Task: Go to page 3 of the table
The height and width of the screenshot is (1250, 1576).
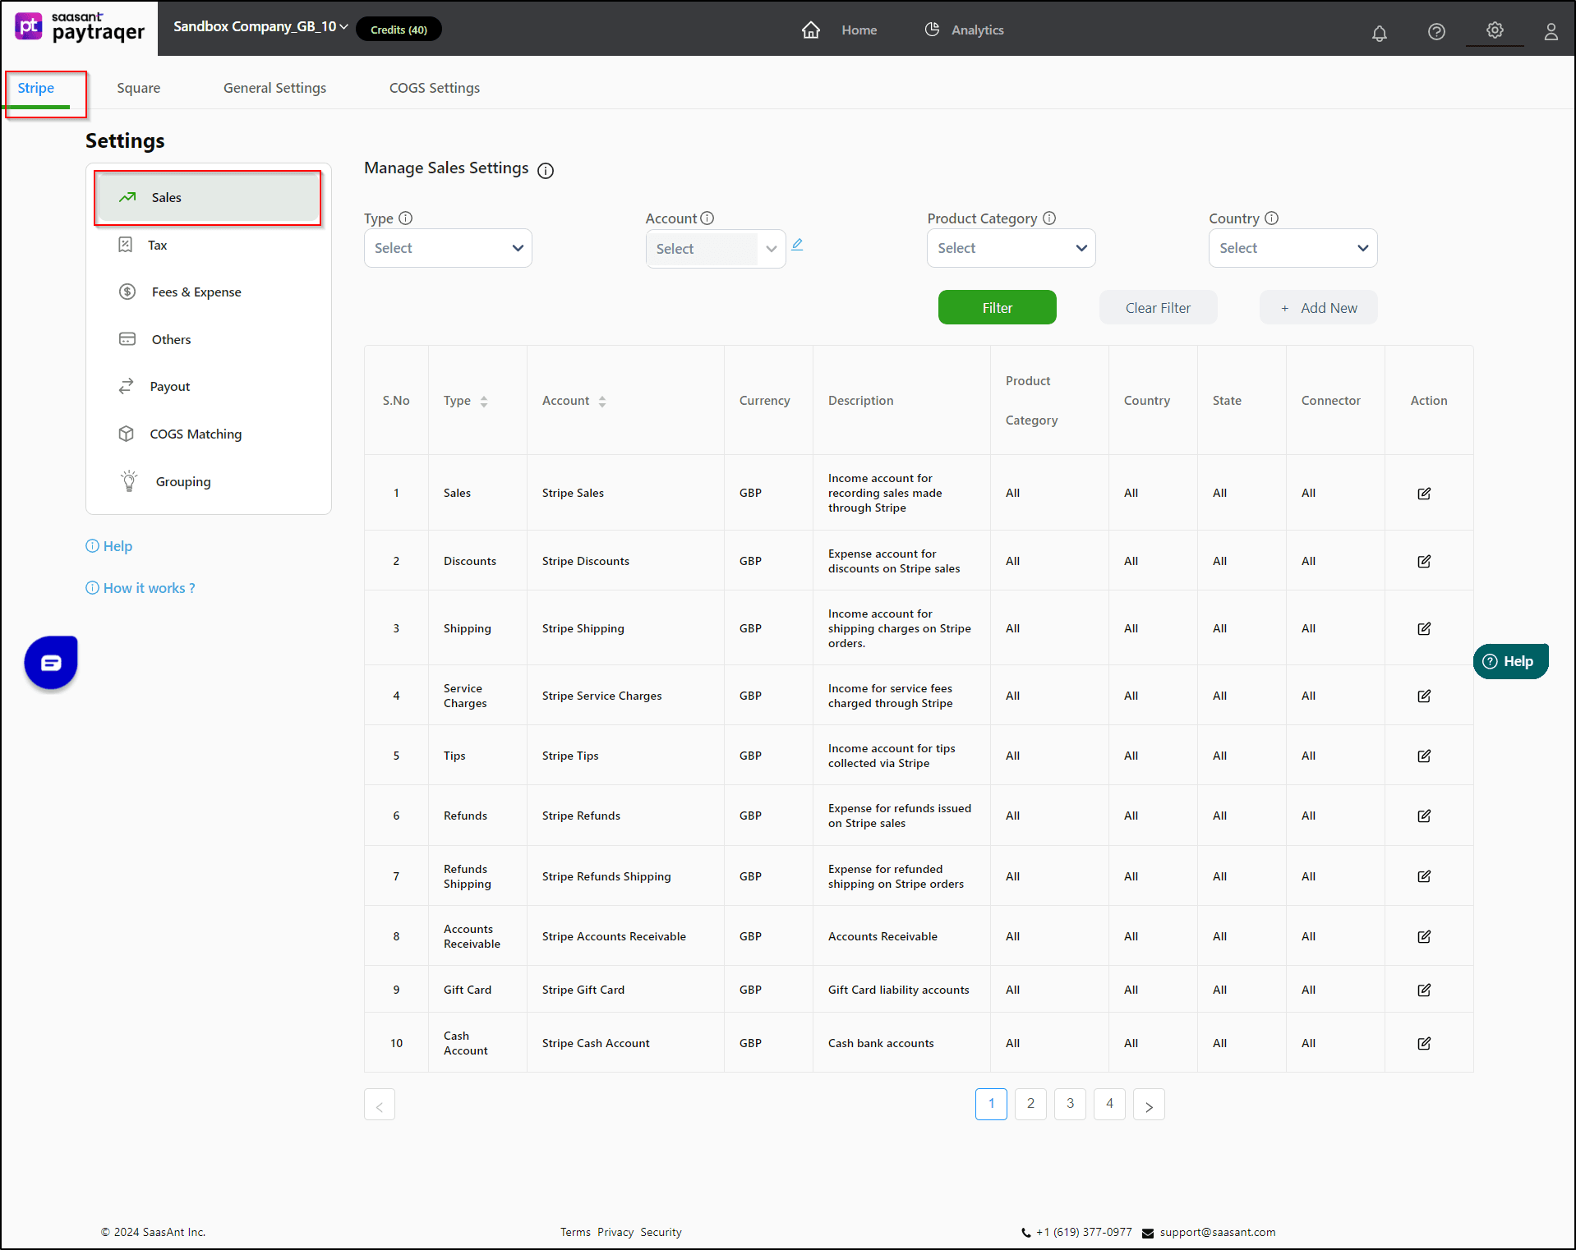Action: click(x=1070, y=1104)
